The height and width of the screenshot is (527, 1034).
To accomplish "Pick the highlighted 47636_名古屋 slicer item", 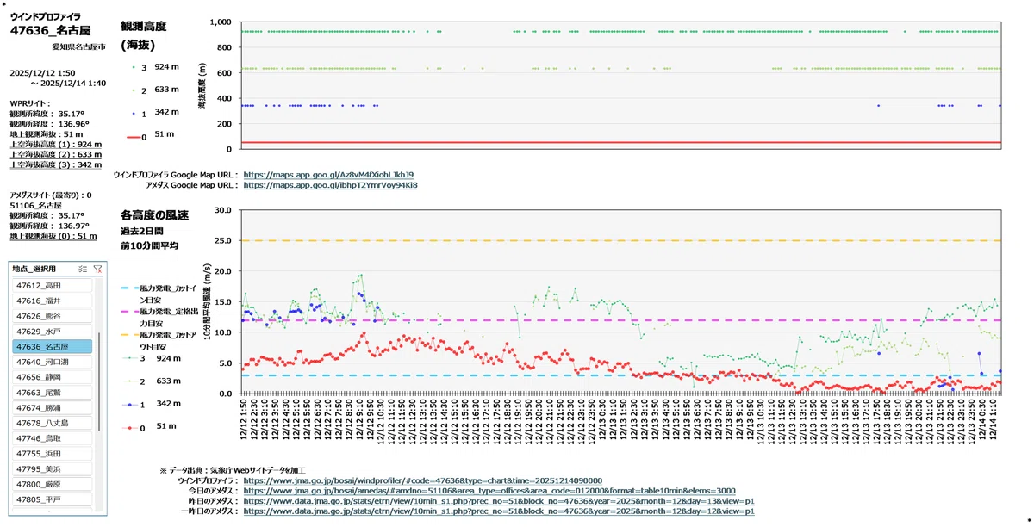I will click(52, 346).
